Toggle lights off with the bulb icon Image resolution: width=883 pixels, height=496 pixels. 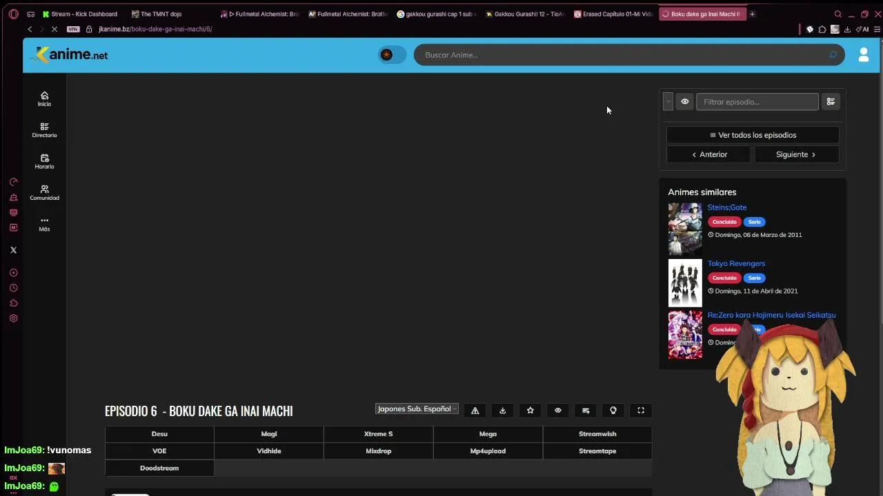point(613,411)
